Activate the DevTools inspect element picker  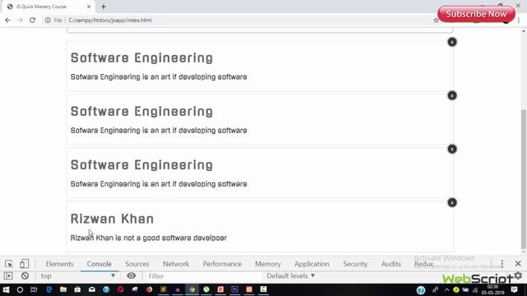[9, 264]
